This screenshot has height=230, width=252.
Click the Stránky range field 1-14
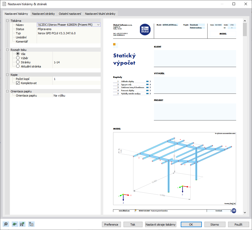point(77,62)
